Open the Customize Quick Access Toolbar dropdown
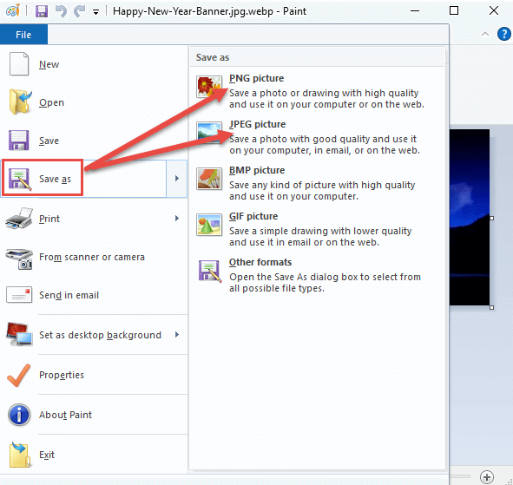 click(x=95, y=12)
